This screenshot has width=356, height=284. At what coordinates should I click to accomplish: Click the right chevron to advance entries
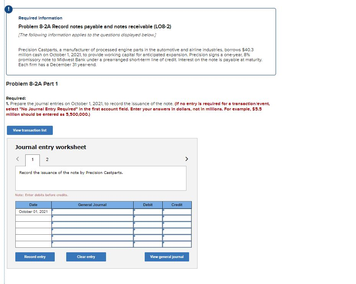[x=187, y=159]
